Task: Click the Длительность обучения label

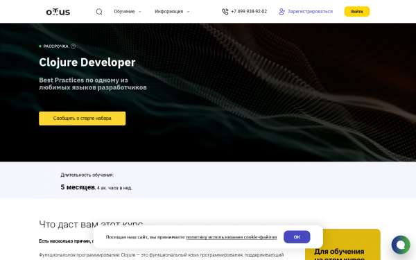Action: tap(87, 175)
